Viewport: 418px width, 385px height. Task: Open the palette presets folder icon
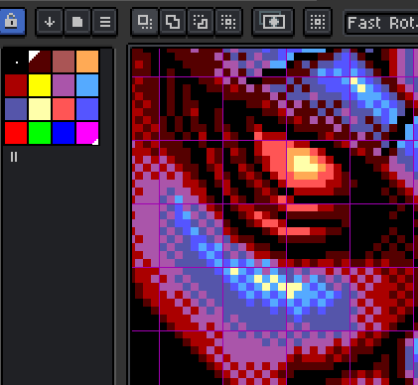tap(77, 22)
